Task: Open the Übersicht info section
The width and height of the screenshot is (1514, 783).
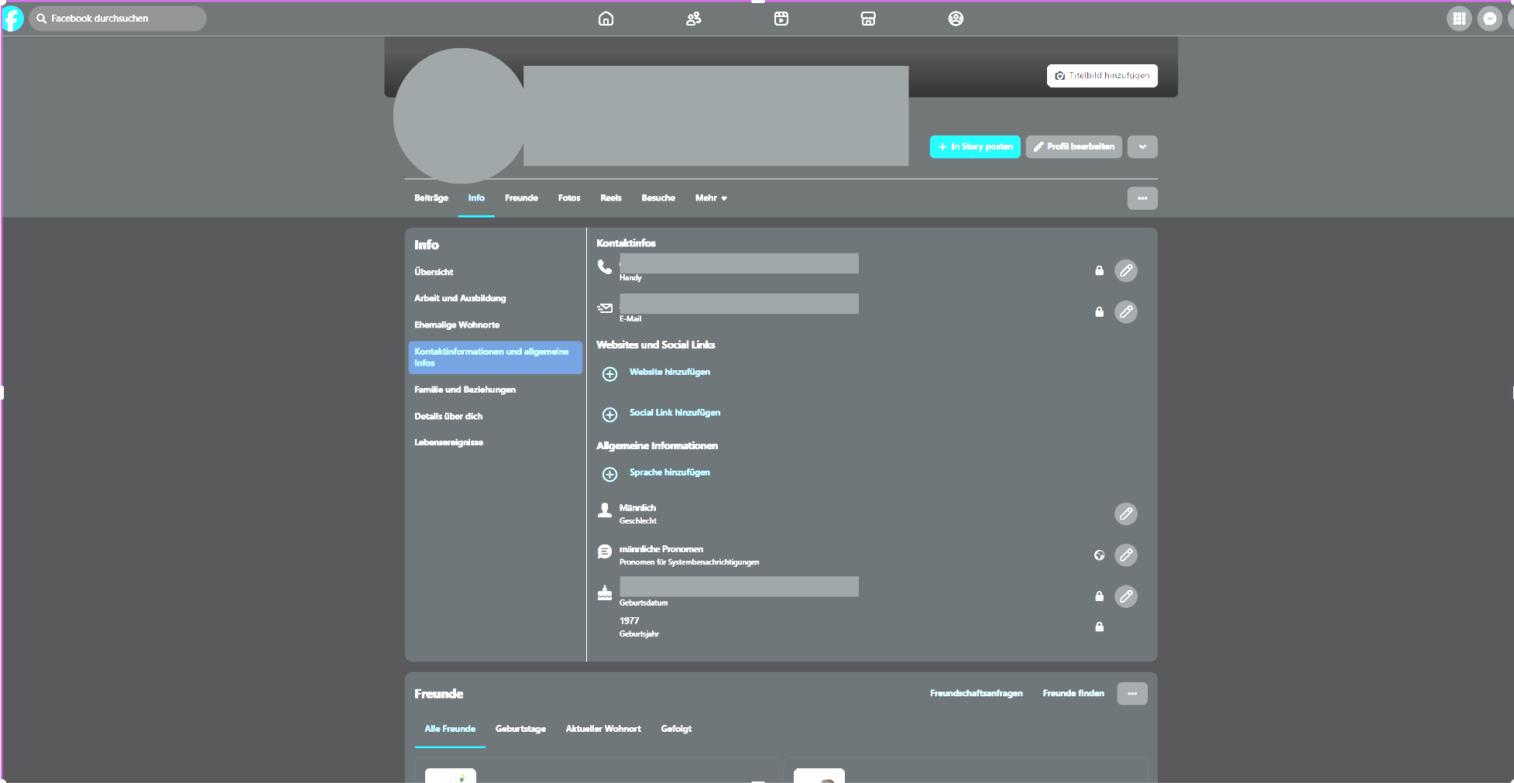Action: tap(434, 272)
